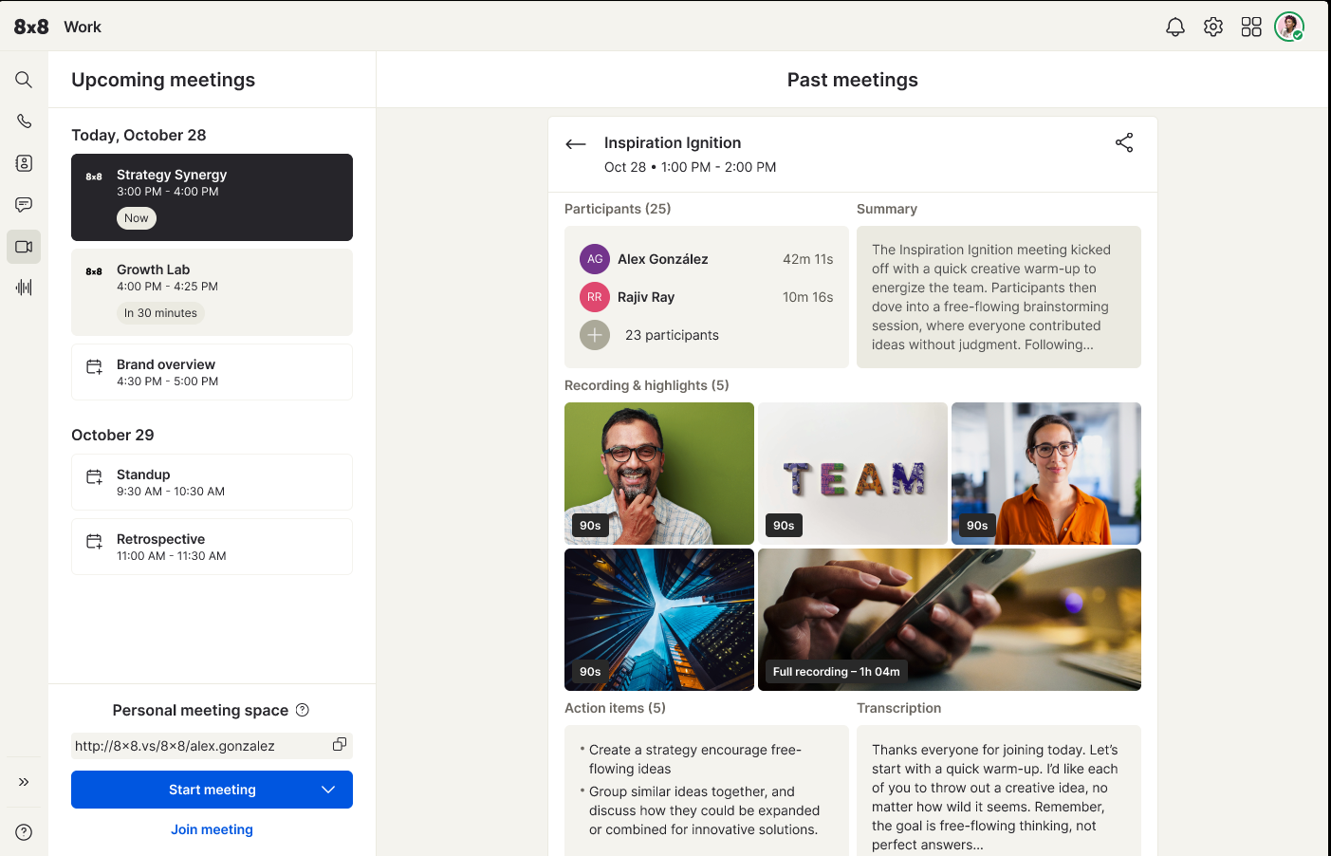Select the Growth Lab meeting
The height and width of the screenshot is (856, 1331).
(212, 291)
